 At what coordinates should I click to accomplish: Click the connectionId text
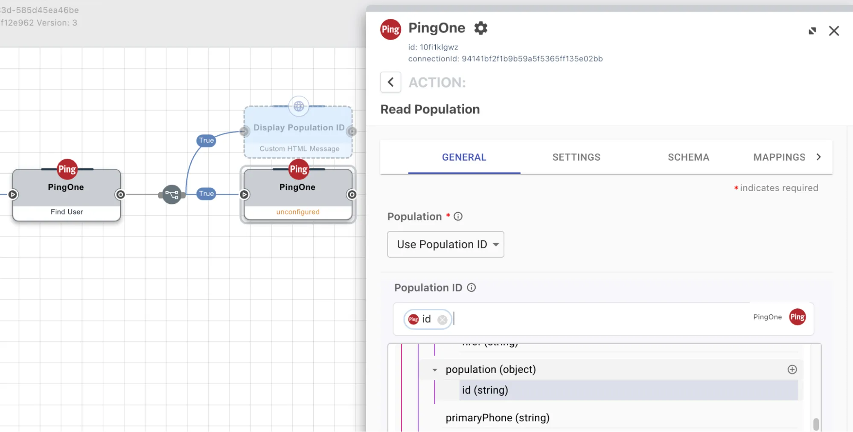pyautogui.click(x=505, y=59)
